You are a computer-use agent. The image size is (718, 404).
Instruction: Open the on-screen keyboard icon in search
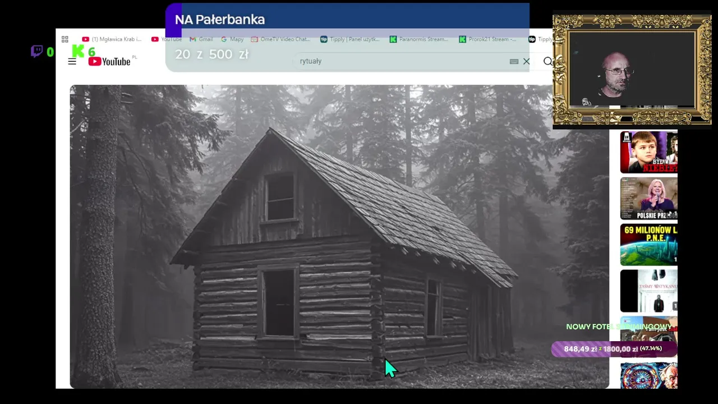[x=514, y=61]
